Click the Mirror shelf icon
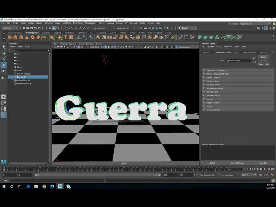This screenshot has height=207, width=276. (x=109, y=38)
